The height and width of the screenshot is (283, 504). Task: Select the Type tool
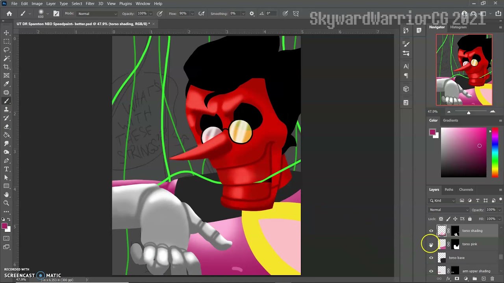(x=6, y=169)
